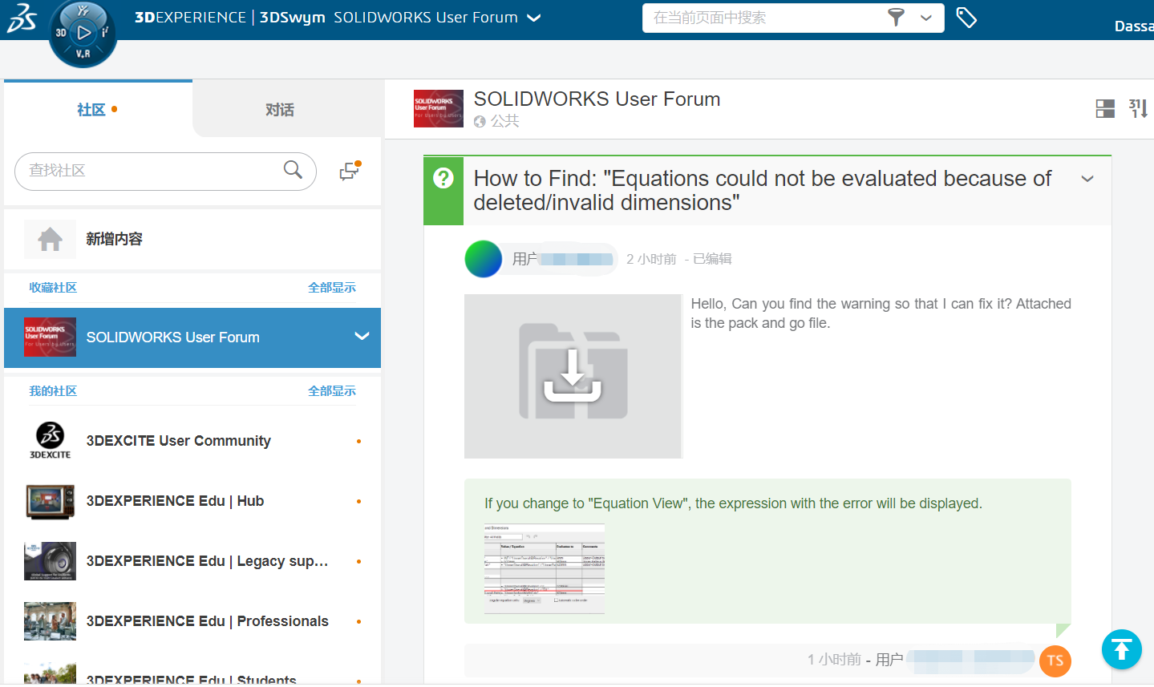Open the search options dropdown arrow

click(926, 18)
